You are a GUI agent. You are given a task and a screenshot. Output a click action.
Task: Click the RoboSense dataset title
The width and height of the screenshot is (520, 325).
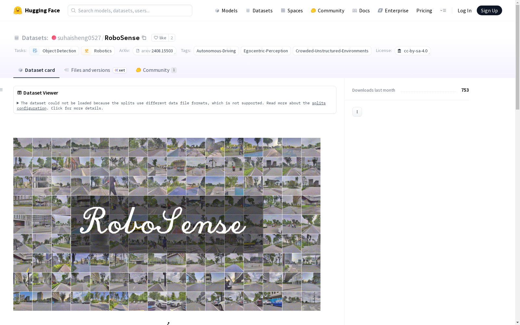click(x=122, y=38)
